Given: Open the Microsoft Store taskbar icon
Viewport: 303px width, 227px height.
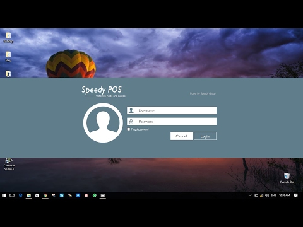Looking at the screenshot, I should (x=37, y=195).
